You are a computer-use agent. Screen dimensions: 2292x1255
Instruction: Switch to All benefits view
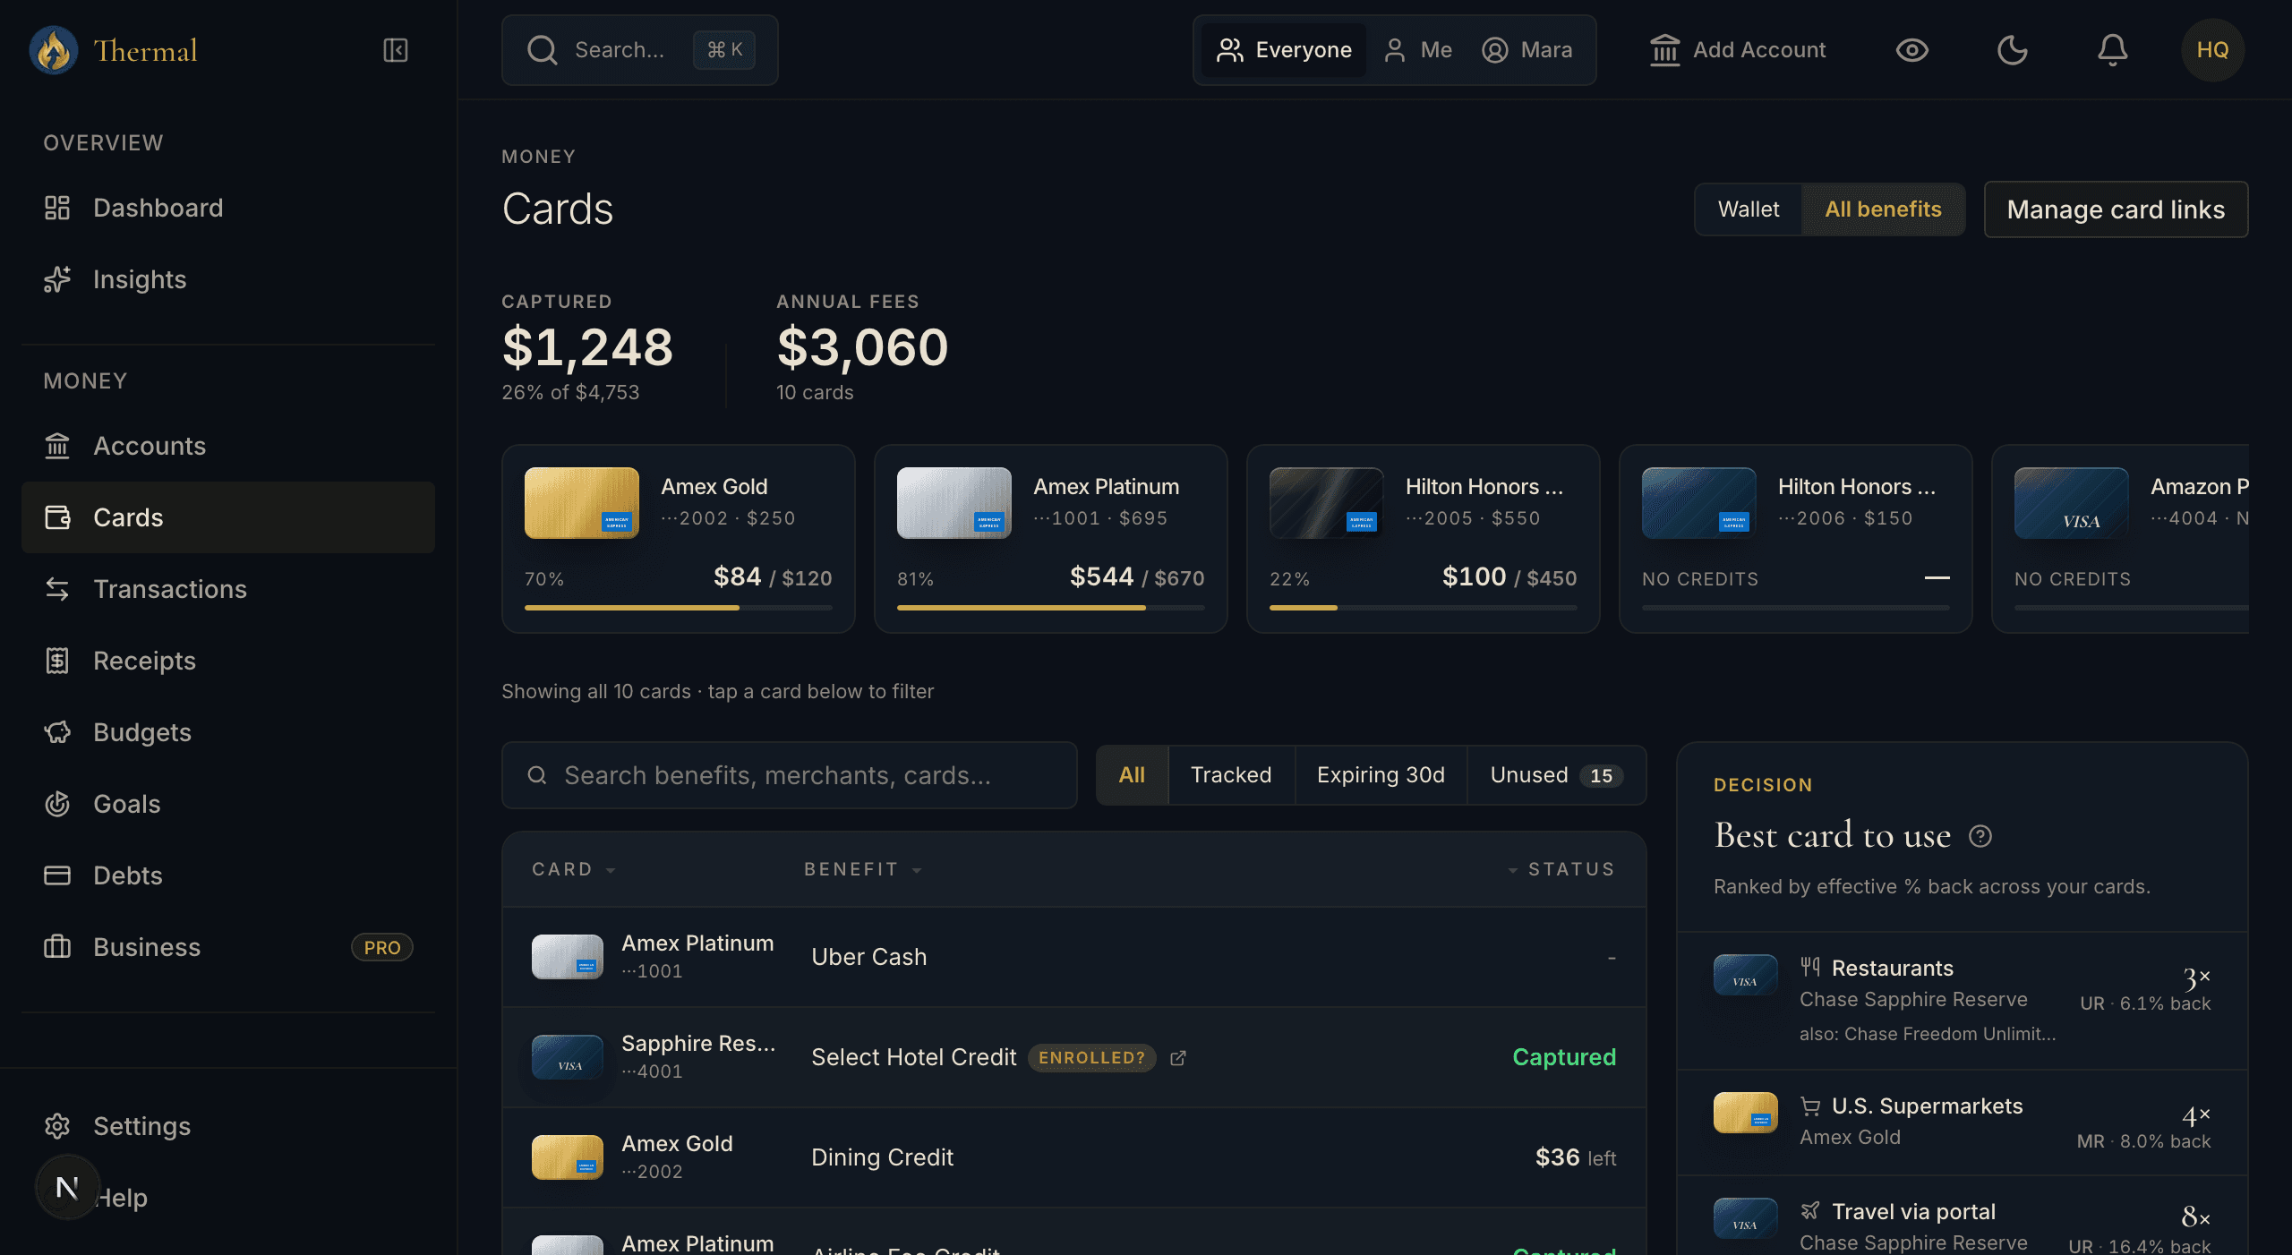click(x=1883, y=209)
